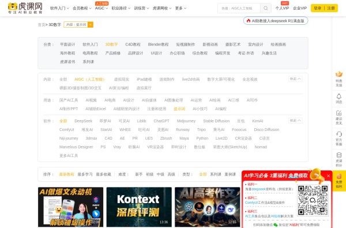Open 个人VIP link
Screen dimensions: 346x228
282,8
